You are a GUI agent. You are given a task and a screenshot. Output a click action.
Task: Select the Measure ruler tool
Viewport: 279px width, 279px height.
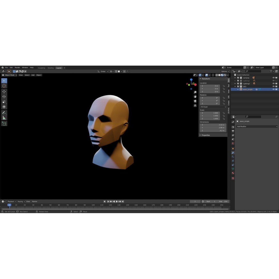pyautogui.click(x=4, y=118)
